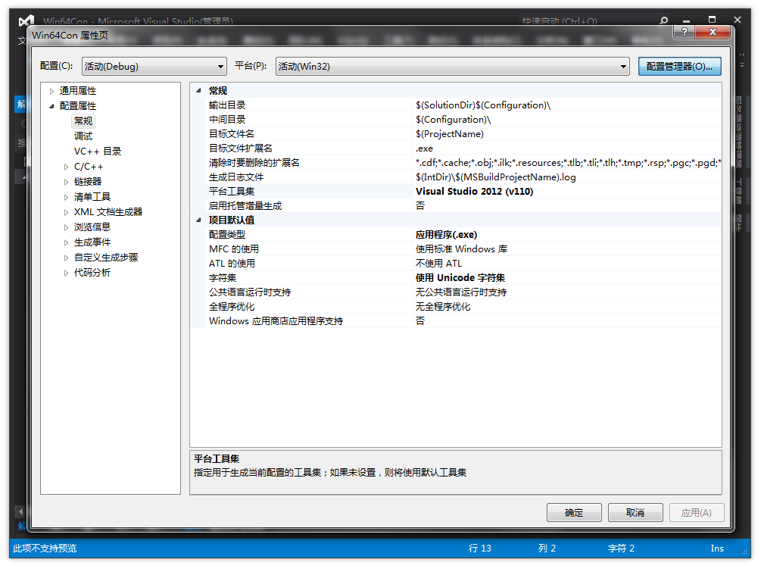Select the 输出目录 property row
This screenshot has width=764, height=572.
(x=456, y=105)
